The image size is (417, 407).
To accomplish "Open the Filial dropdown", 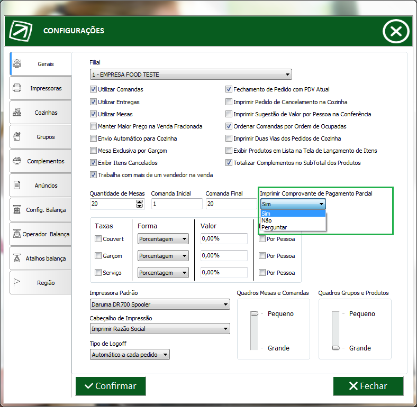I will [x=191, y=75].
